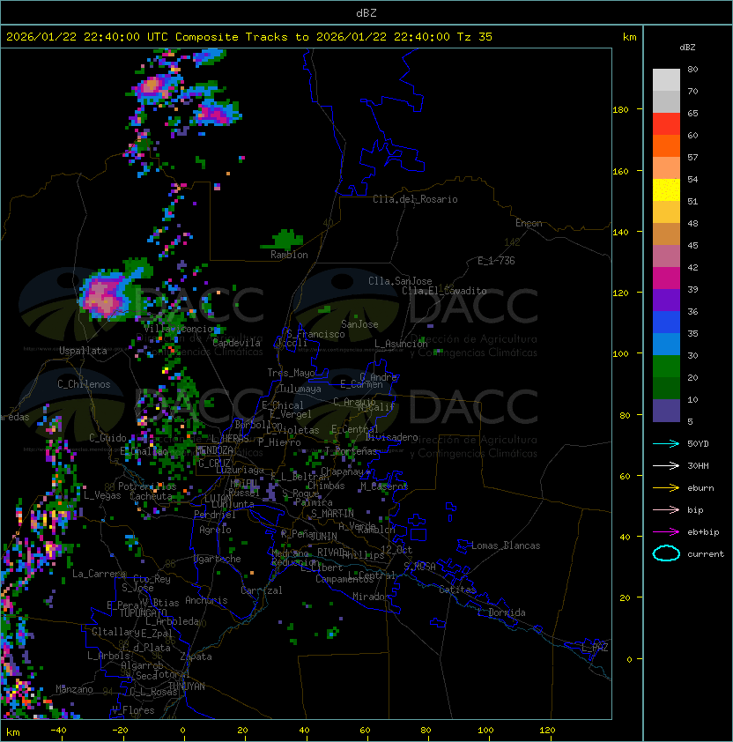The height and width of the screenshot is (742, 733).
Task: Click the 'dBZ' heading above color scale
Action: click(687, 48)
